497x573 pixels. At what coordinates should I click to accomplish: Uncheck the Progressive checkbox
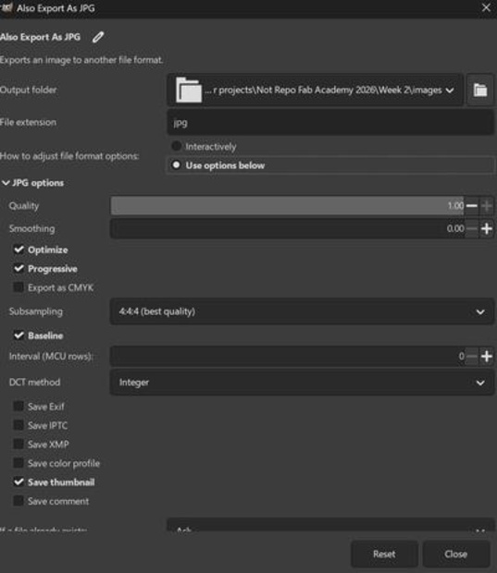click(19, 269)
